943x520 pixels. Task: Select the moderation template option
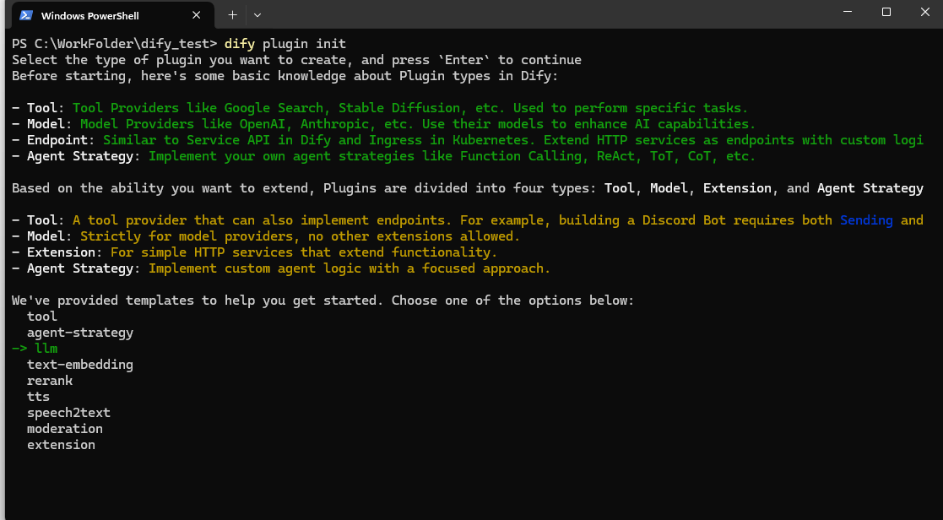64,428
